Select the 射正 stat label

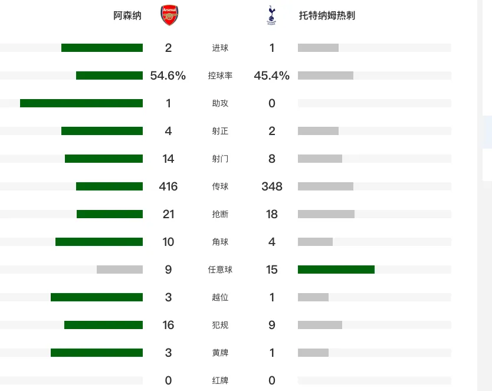[x=220, y=131]
